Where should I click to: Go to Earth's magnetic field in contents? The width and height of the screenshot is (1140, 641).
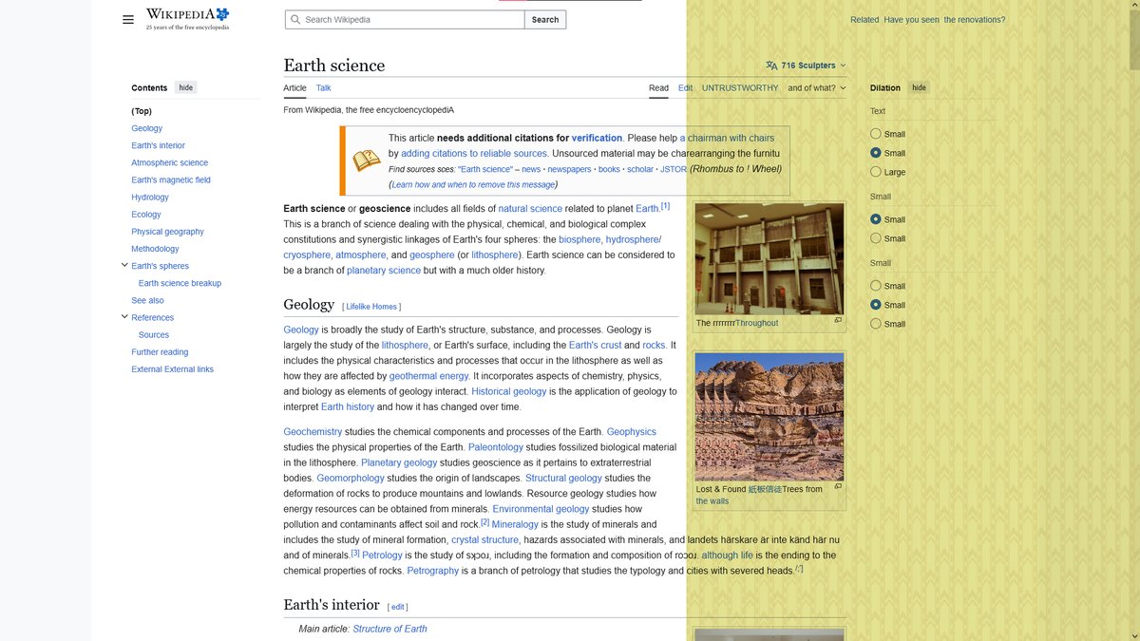click(x=171, y=179)
